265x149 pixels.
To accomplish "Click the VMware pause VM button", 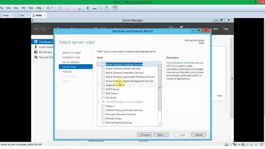I will pos(48,8).
